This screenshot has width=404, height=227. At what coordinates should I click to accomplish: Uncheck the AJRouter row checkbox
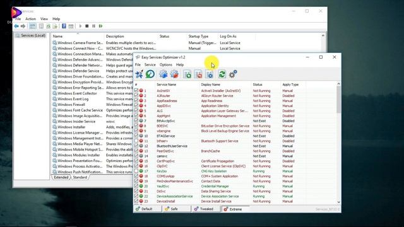136,95
